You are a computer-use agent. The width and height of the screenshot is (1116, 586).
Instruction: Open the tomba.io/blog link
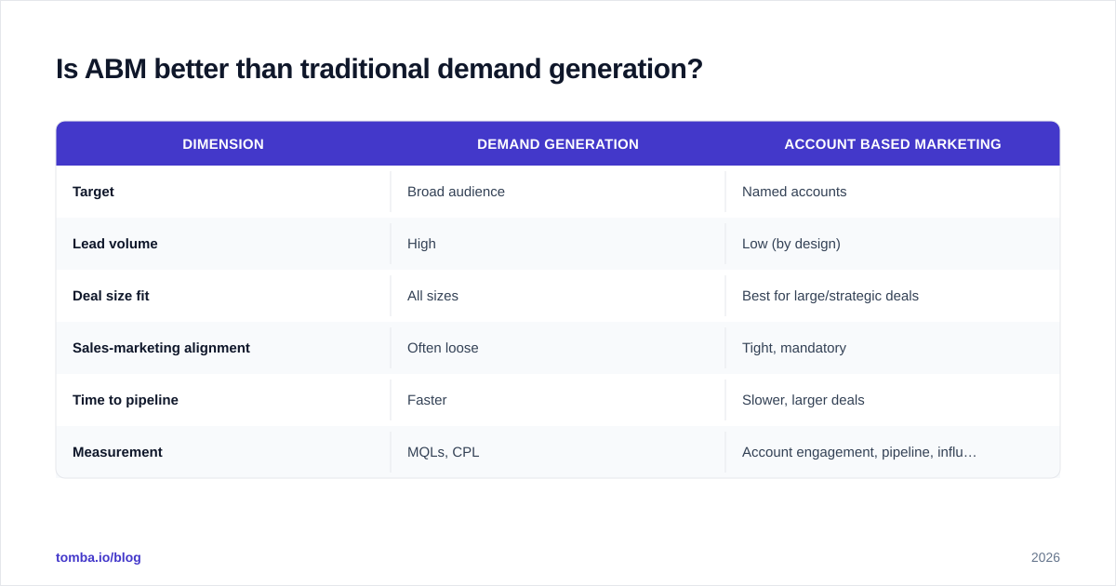click(99, 557)
